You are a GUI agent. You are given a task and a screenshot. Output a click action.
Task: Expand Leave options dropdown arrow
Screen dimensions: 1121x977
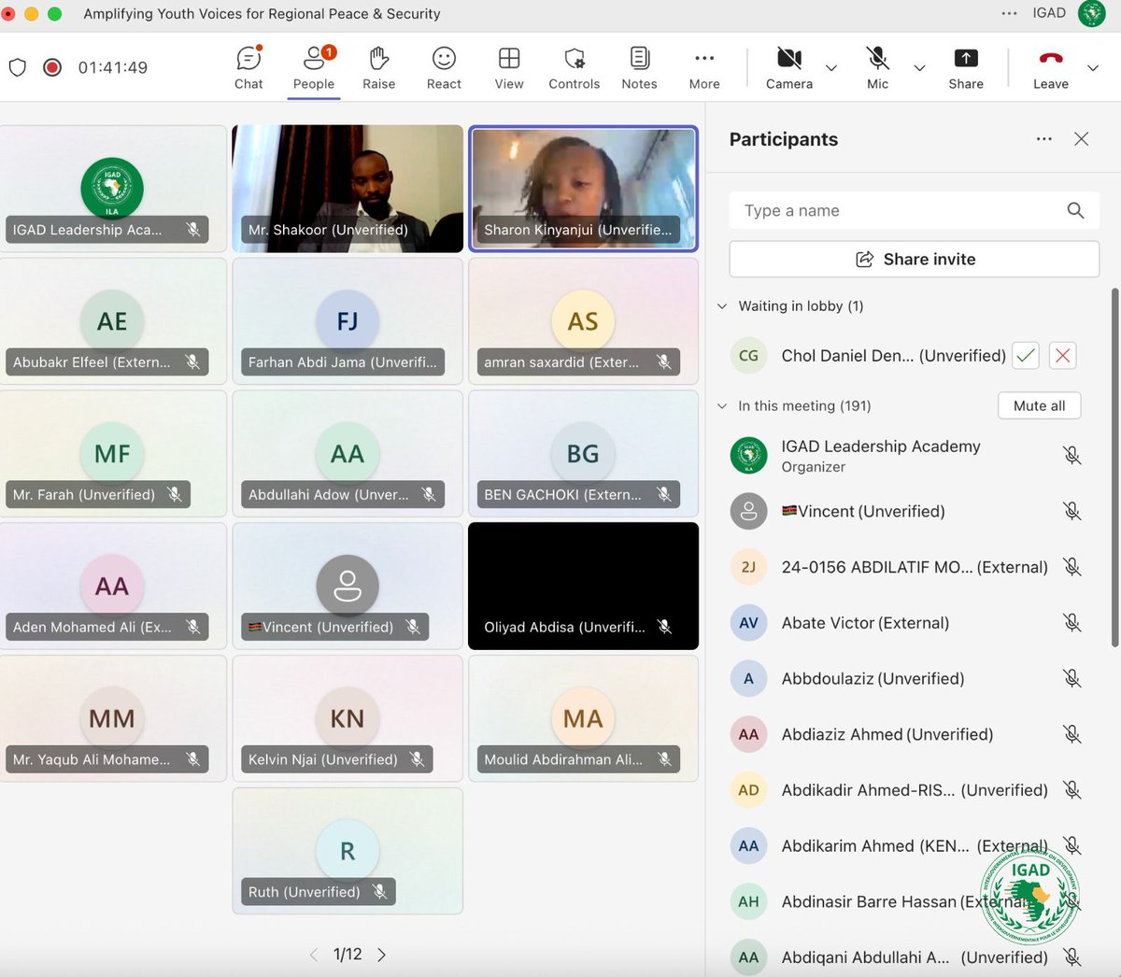click(1093, 67)
